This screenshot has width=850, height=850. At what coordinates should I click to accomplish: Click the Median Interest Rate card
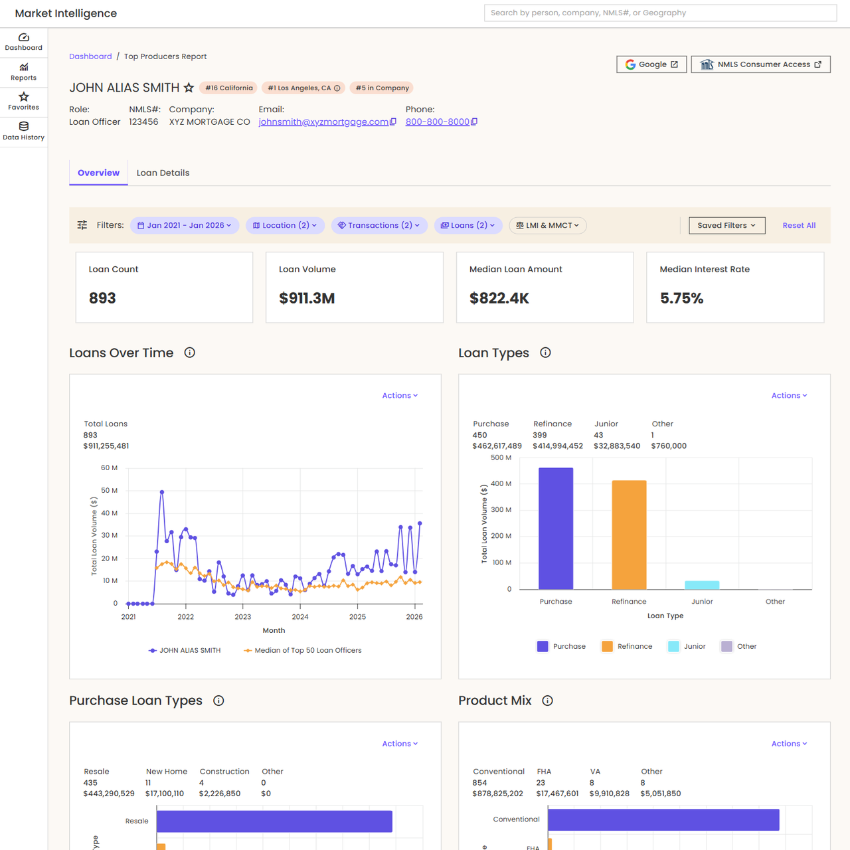coord(735,288)
